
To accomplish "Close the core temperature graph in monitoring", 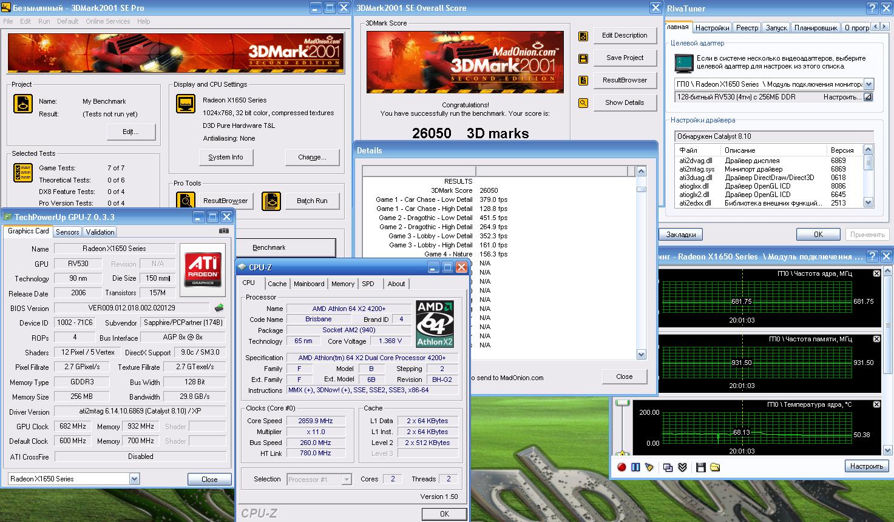I will pyautogui.click(x=876, y=405).
